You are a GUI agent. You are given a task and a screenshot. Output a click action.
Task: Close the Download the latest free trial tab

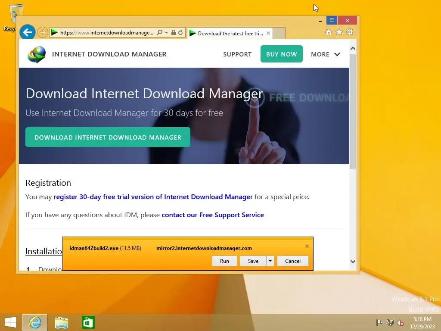pyautogui.click(x=268, y=33)
